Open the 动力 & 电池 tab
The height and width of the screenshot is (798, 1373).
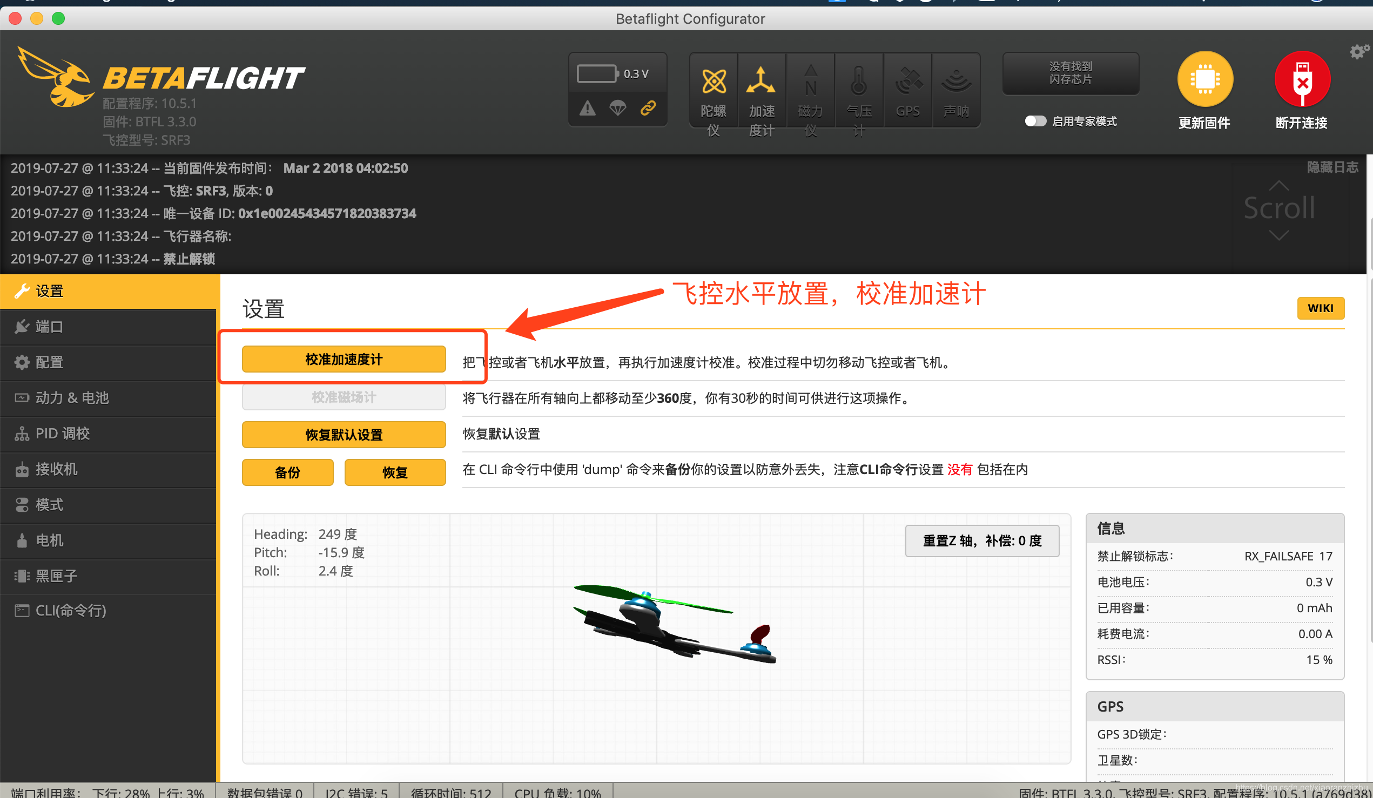click(x=109, y=398)
